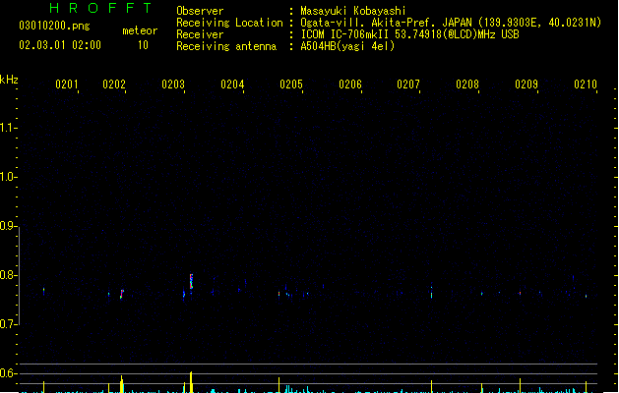Click the 0205 time axis label

pos(291,84)
